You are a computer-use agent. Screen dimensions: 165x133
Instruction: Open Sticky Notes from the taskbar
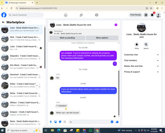tap(78, 130)
